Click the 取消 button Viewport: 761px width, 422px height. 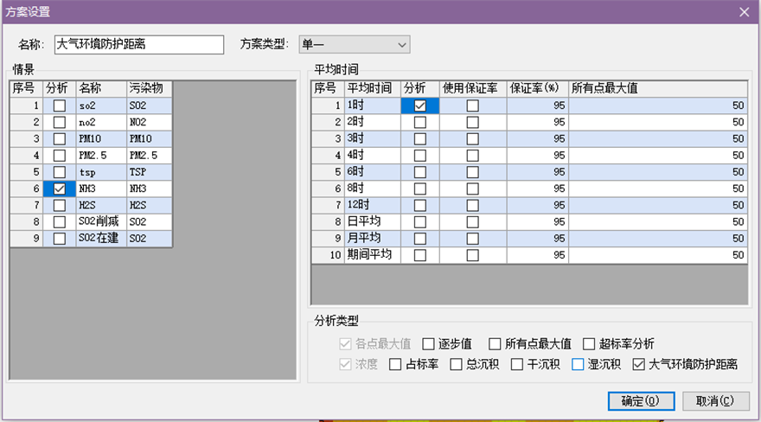(x=715, y=400)
